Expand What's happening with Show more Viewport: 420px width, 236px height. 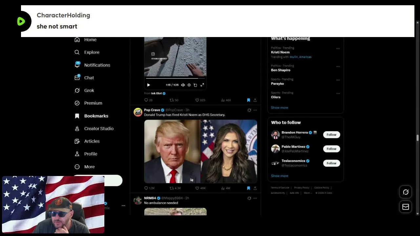[x=280, y=108]
